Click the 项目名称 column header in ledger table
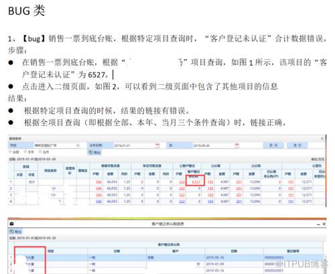 (x=50, y=171)
